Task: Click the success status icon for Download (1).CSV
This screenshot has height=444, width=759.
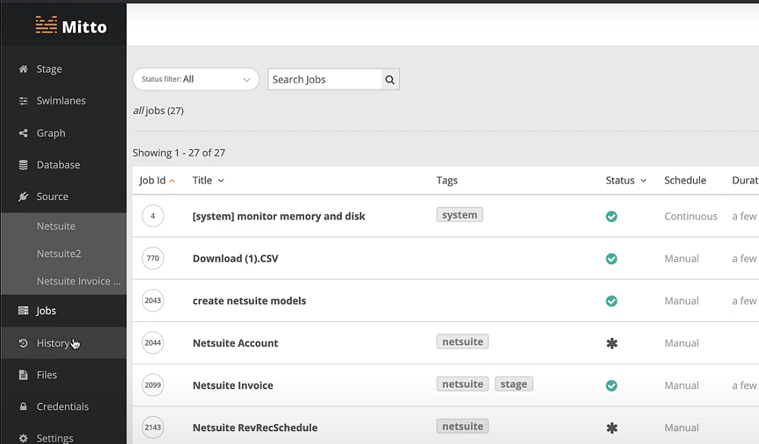Action: [611, 258]
